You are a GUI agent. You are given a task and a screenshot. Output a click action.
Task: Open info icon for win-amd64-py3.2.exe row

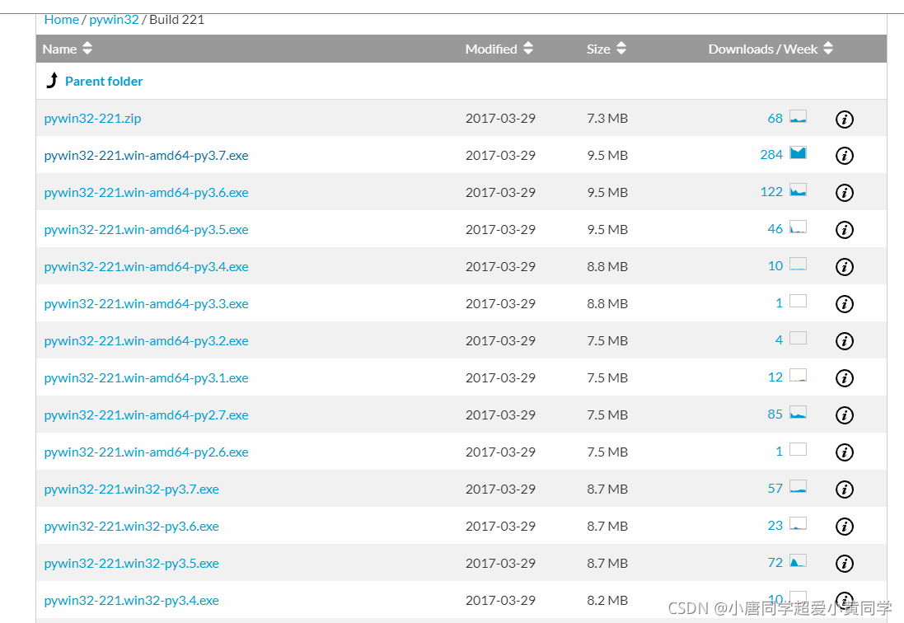[x=844, y=341]
